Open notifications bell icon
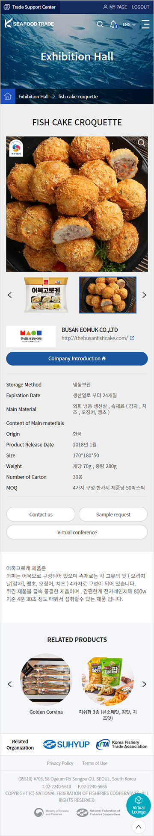 (x=113, y=24)
